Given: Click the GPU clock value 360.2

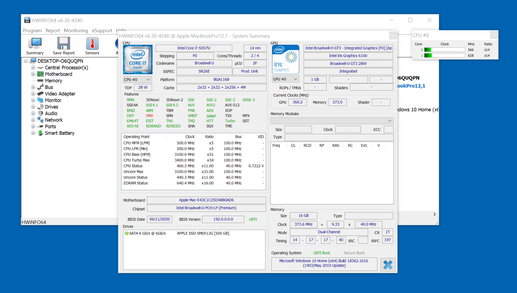Looking at the screenshot, I should point(298,102).
